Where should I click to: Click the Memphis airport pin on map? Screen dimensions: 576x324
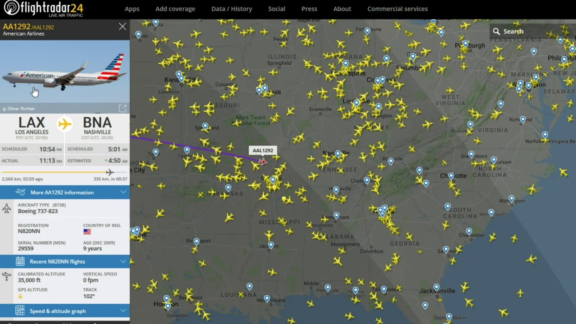272,180
